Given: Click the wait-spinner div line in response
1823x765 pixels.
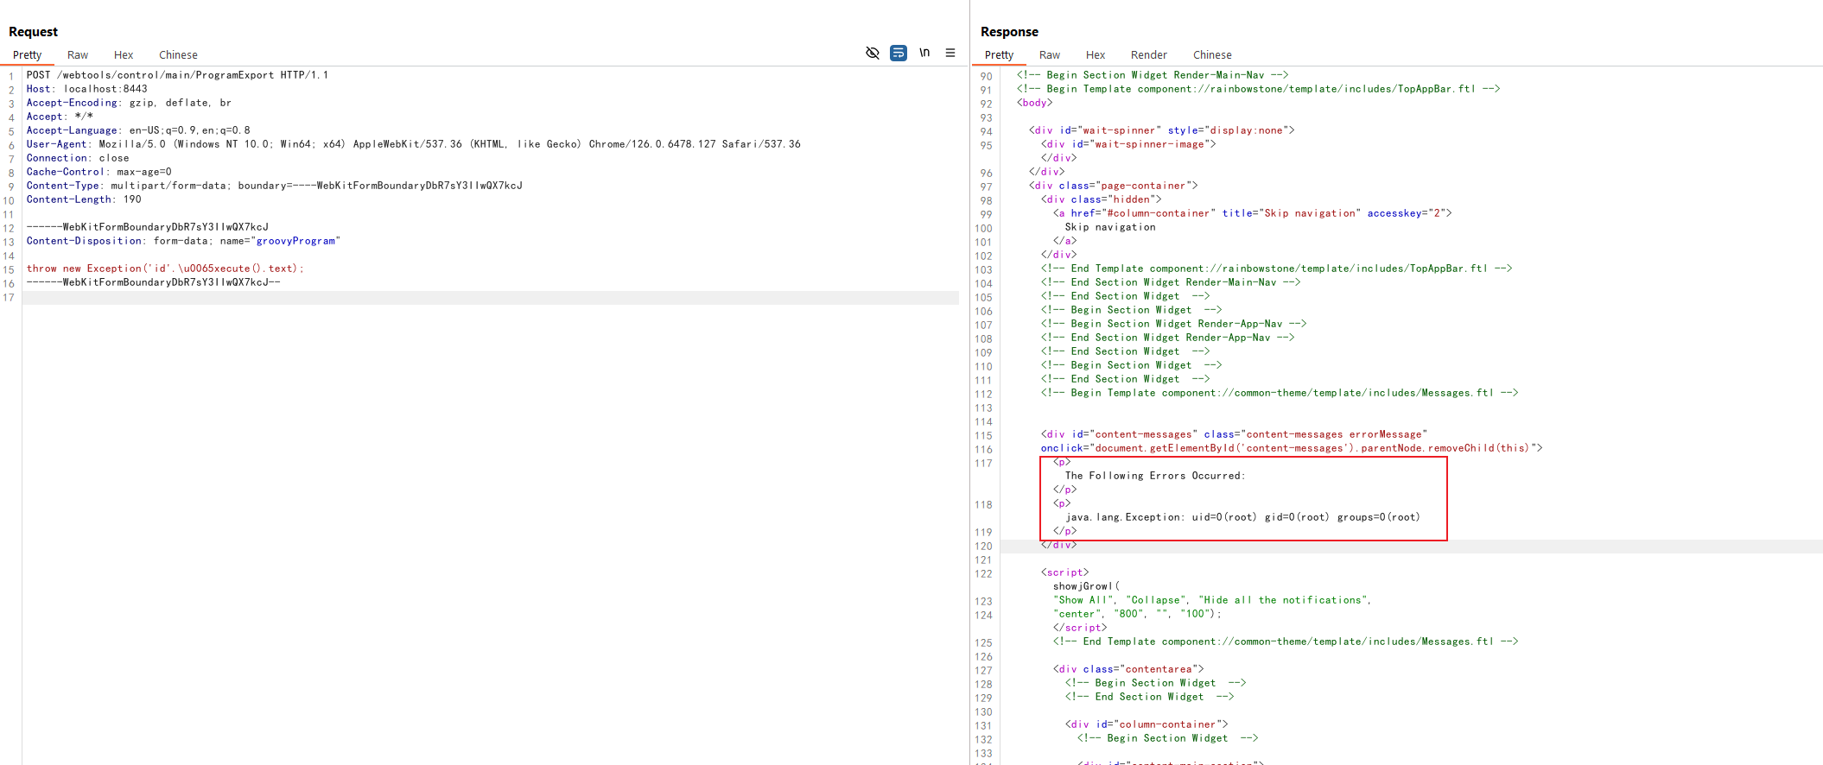Looking at the screenshot, I should [x=1161, y=130].
